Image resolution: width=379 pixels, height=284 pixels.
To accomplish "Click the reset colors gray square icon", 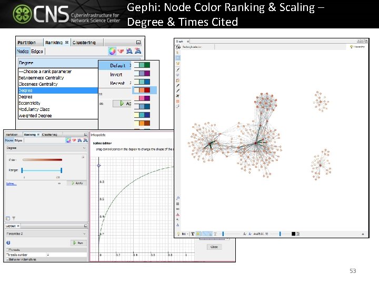I will point(178,204).
